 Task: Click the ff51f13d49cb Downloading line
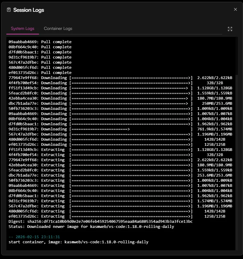120,88
